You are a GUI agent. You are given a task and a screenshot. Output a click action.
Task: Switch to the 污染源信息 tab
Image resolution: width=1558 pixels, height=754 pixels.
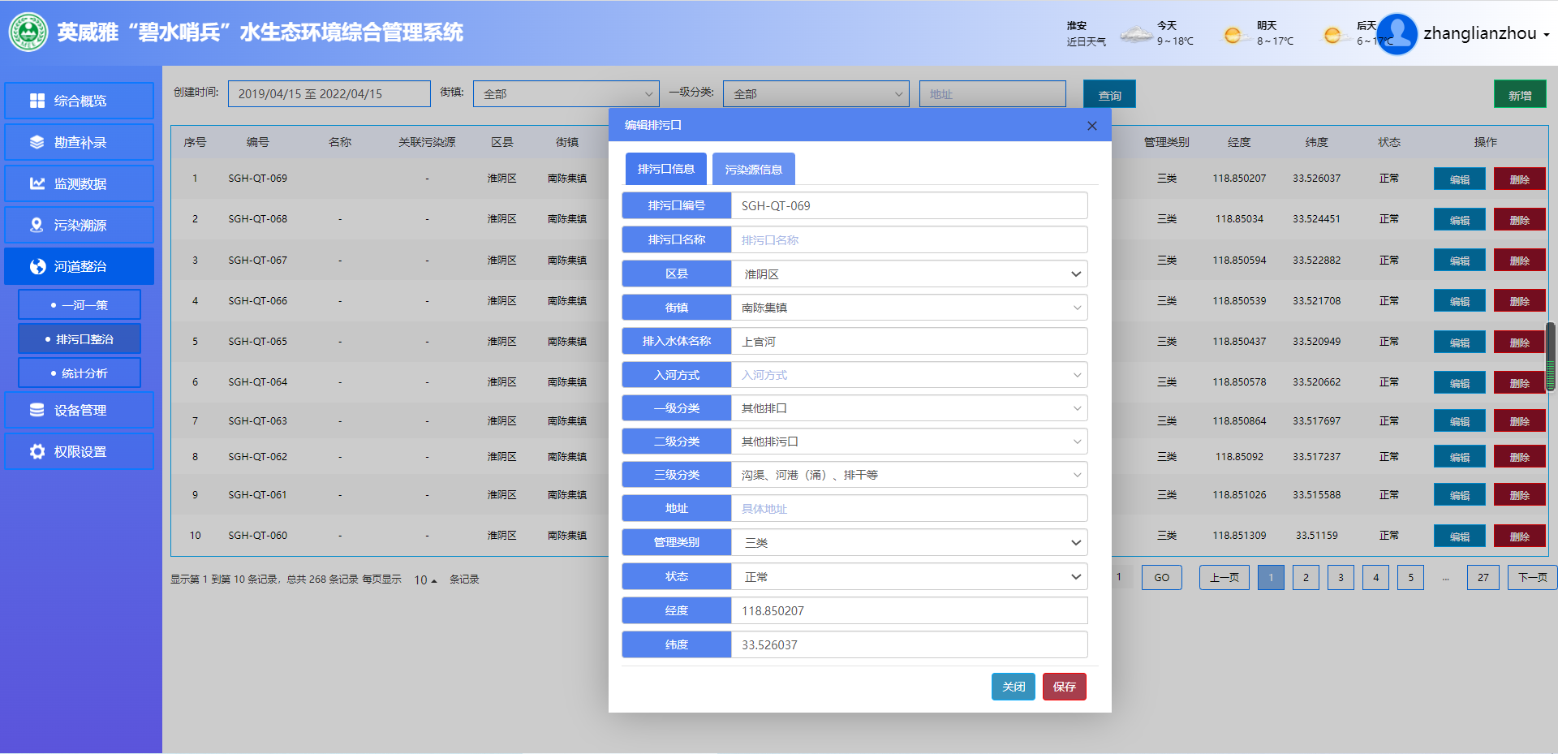tap(753, 170)
